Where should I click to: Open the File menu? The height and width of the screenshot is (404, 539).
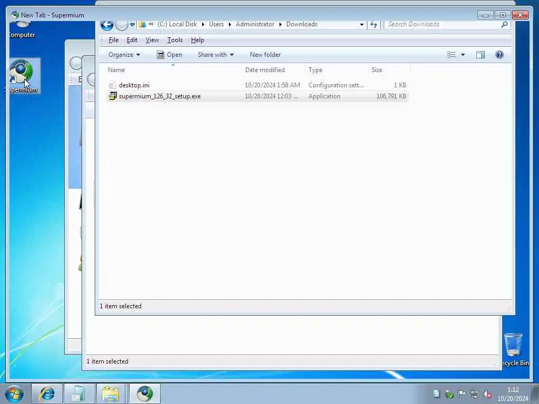click(114, 40)
